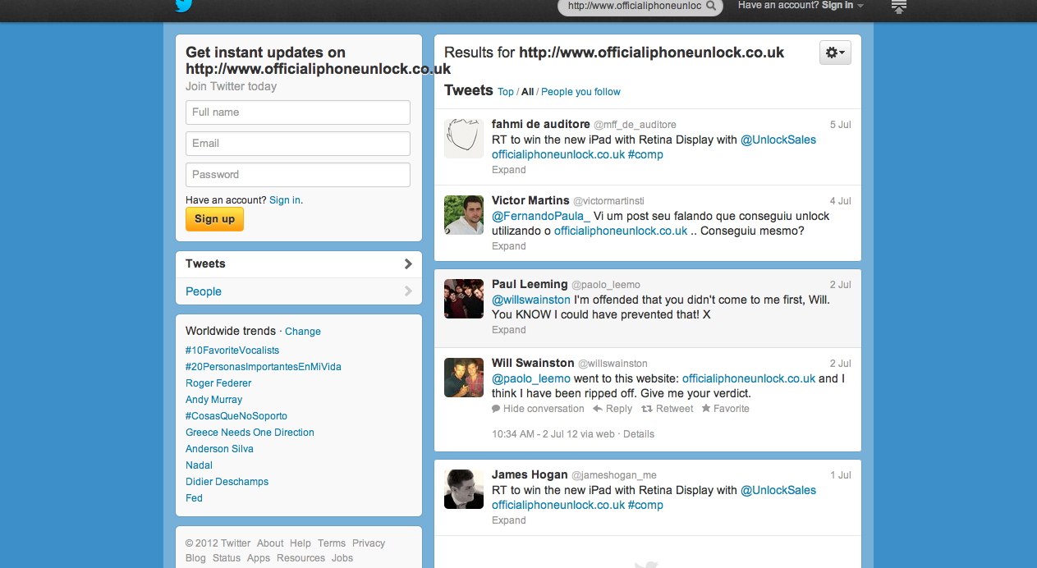Expand fahmi de auditore's tweet
The width and height of the screenshot is (1037, 568).
point(509,170)
